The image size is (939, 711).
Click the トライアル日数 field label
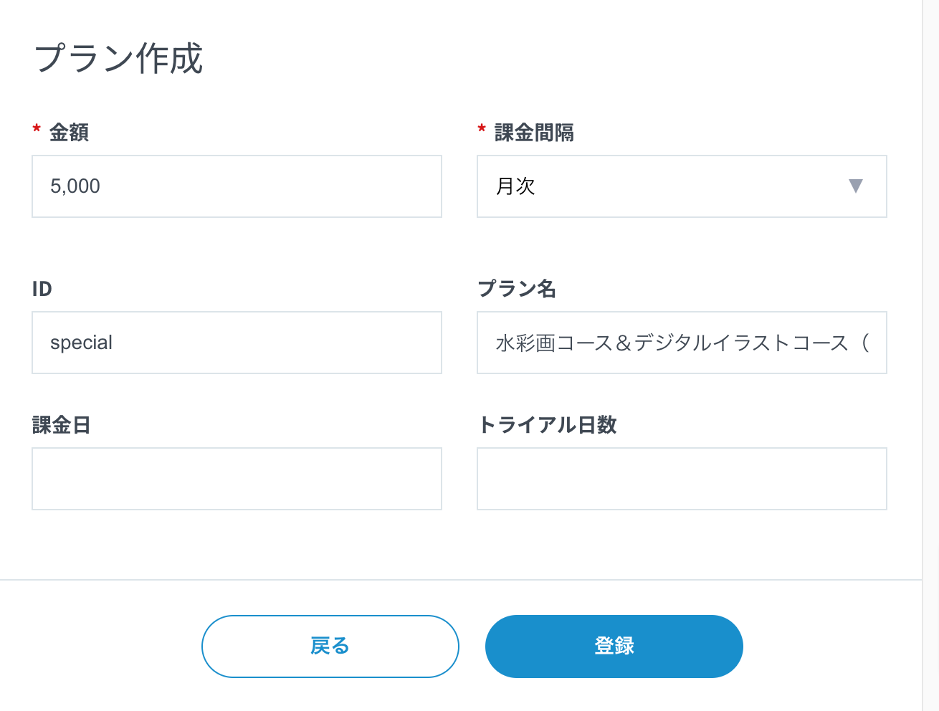[x=547, y=425]
